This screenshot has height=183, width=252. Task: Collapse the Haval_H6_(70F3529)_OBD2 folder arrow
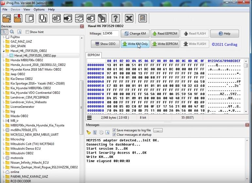pyautogui.click(x=4, y=51)
